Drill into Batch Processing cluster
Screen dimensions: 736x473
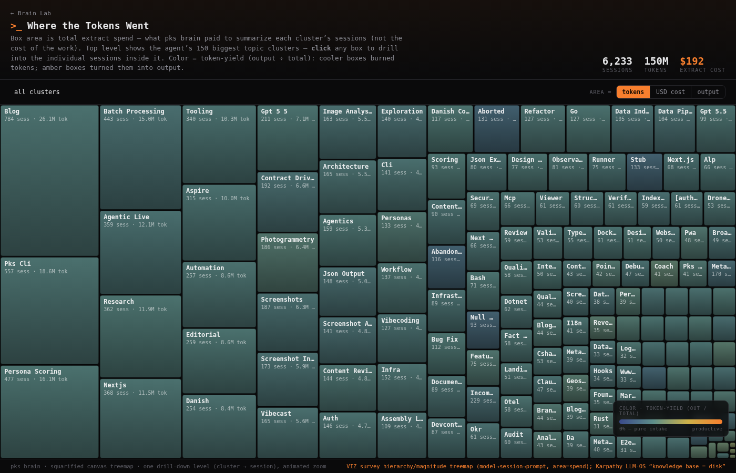[x=140, y=157]
